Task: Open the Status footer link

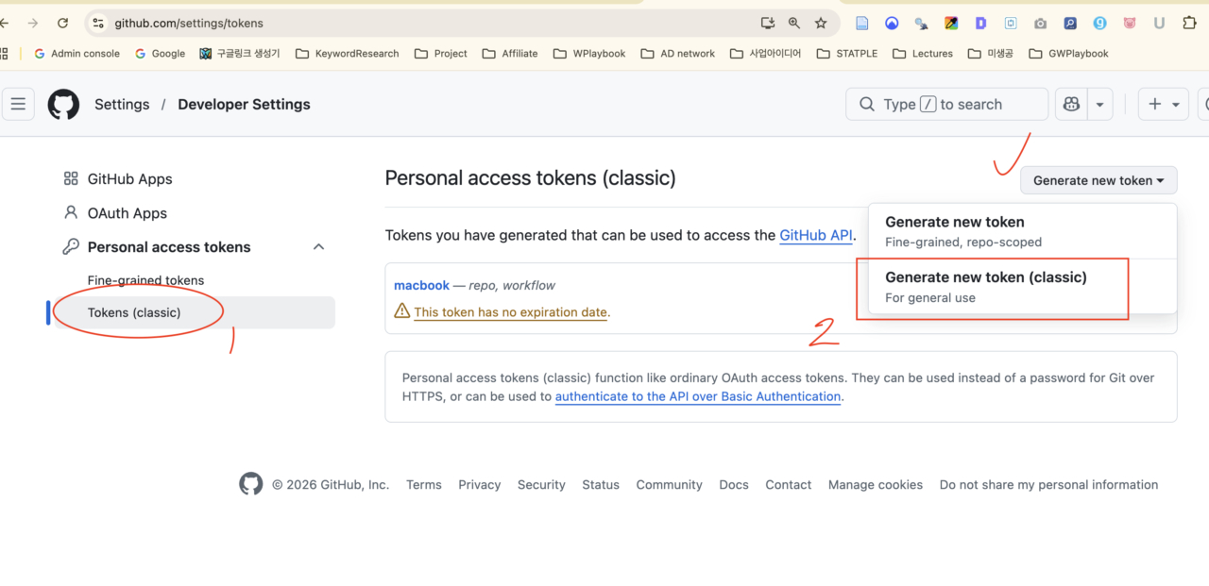Action: (601, 484)
